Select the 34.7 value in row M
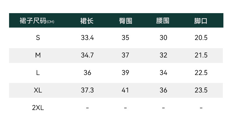The height and width of the screenshot is (117, 231). [x=87, y=55]
